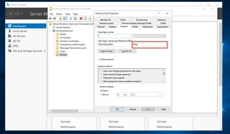Open the View menu
This screenshot has width=230, height=134.
[x=68, y=14]
